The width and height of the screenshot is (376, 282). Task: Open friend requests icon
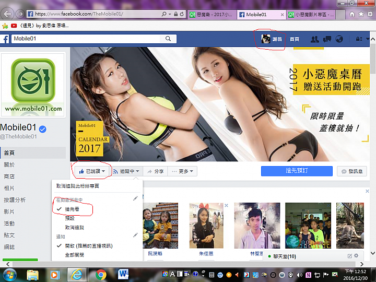[x=314, y=39]
